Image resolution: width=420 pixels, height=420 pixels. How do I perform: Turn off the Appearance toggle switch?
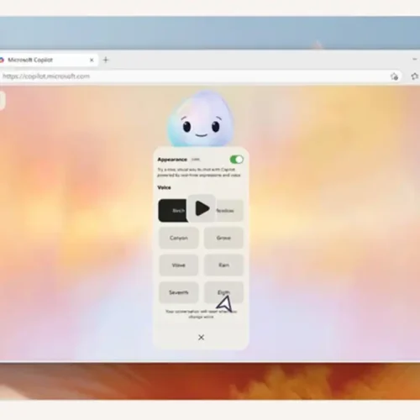(237, 160)
